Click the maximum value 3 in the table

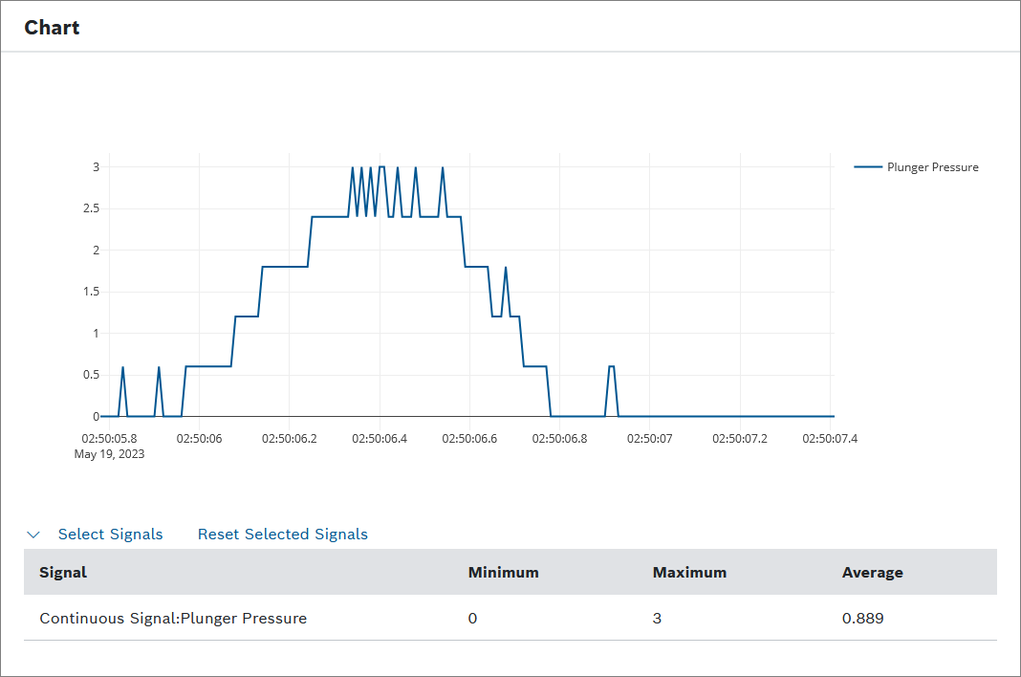pos(657,619)
